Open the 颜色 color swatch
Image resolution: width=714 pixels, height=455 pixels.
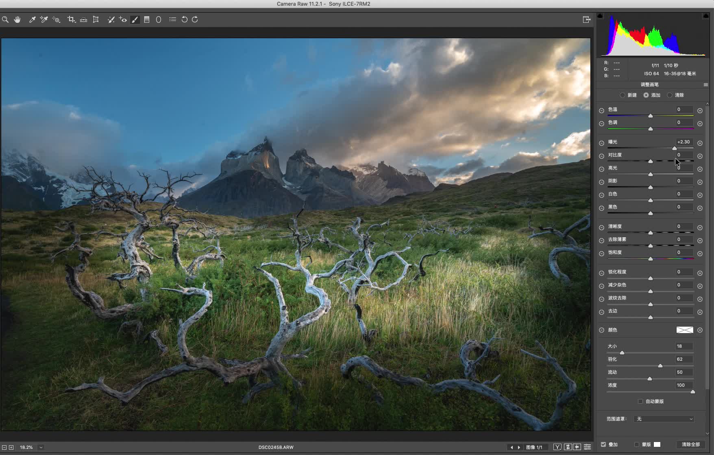click(x=685, y=330)
